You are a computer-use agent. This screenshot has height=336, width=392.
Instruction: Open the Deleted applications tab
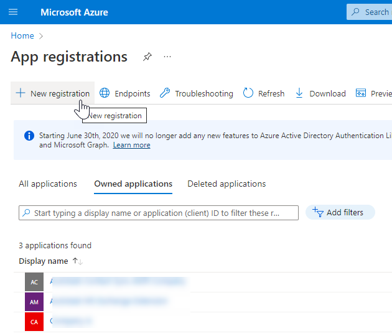coord(226,184)
